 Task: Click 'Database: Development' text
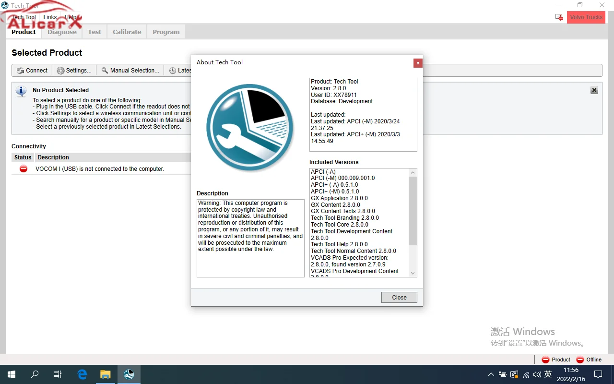342,101
